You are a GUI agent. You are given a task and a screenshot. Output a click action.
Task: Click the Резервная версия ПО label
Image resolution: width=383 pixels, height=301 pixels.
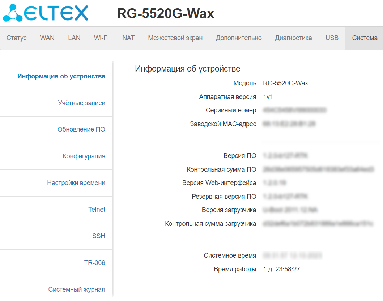point(224,197)
